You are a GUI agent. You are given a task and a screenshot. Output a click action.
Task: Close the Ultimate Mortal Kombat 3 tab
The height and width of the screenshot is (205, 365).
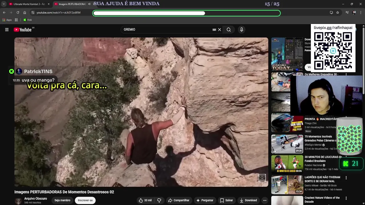tap(48, 4)
